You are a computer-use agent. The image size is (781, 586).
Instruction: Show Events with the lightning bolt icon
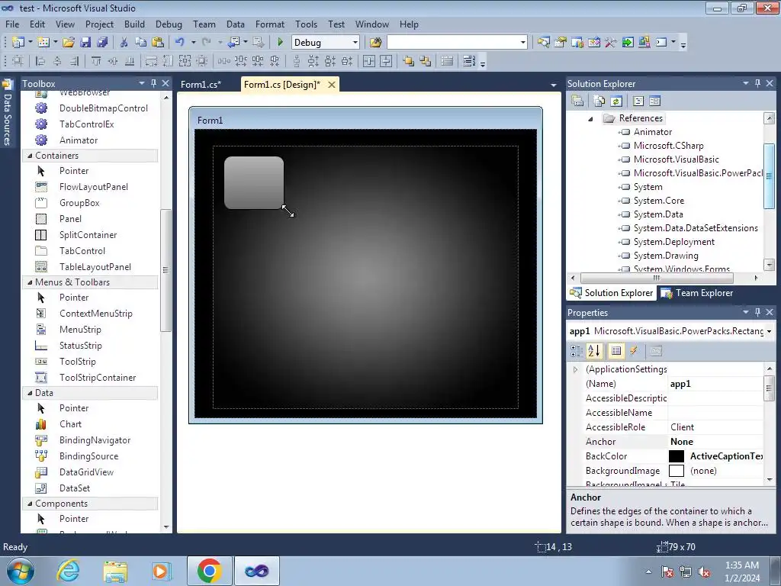(x=634, y=351)
